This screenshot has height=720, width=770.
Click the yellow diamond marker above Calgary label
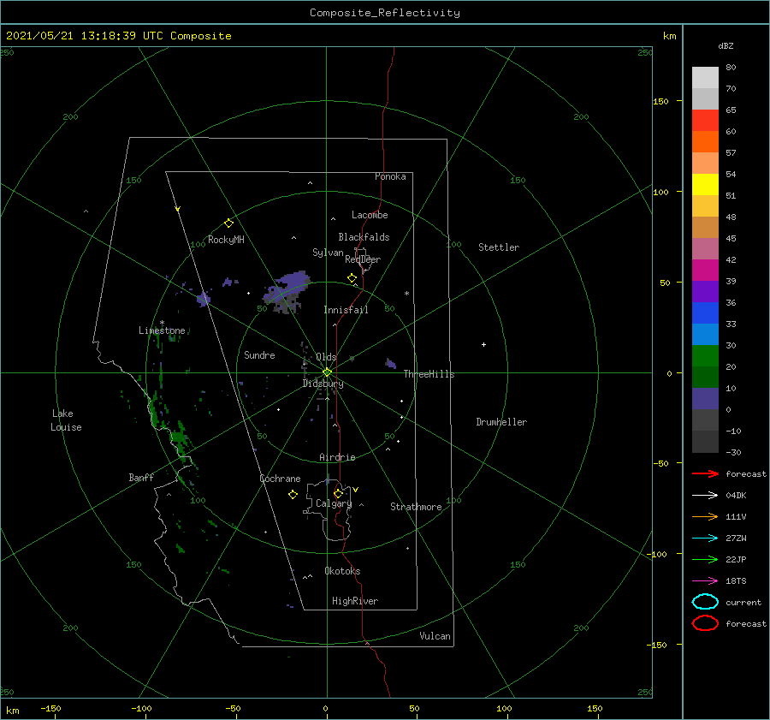click(338, 493)
